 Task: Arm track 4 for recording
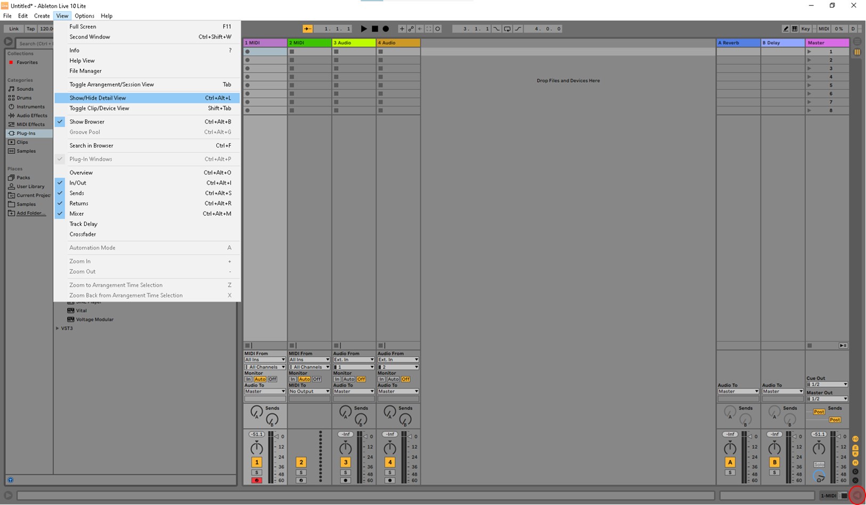pyautogui.click(x=390, y=480)
